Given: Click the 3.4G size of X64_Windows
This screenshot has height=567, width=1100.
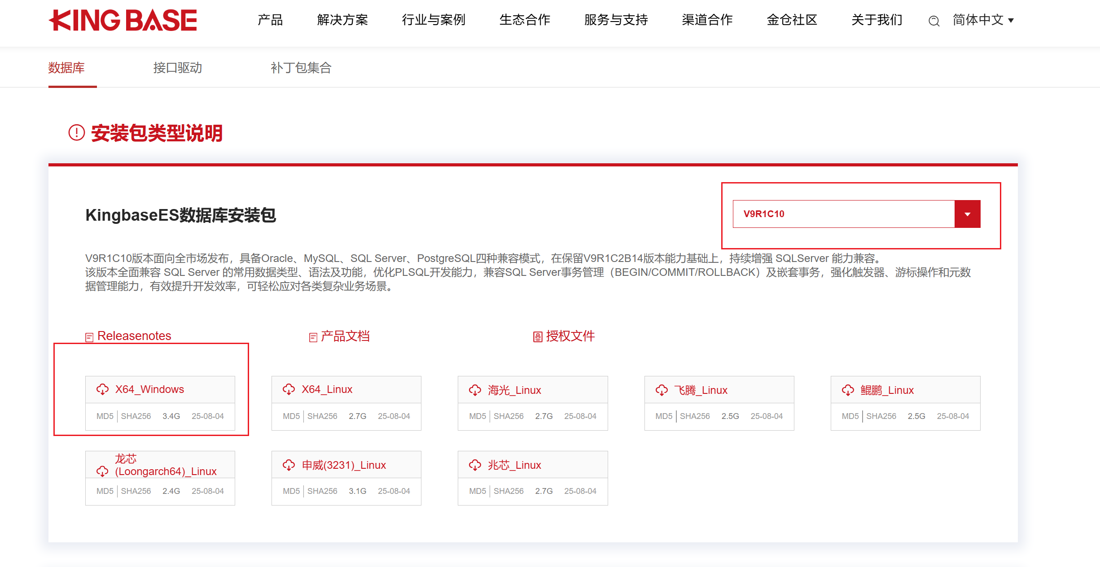Looking at the screenshot, I should (171, 416).
